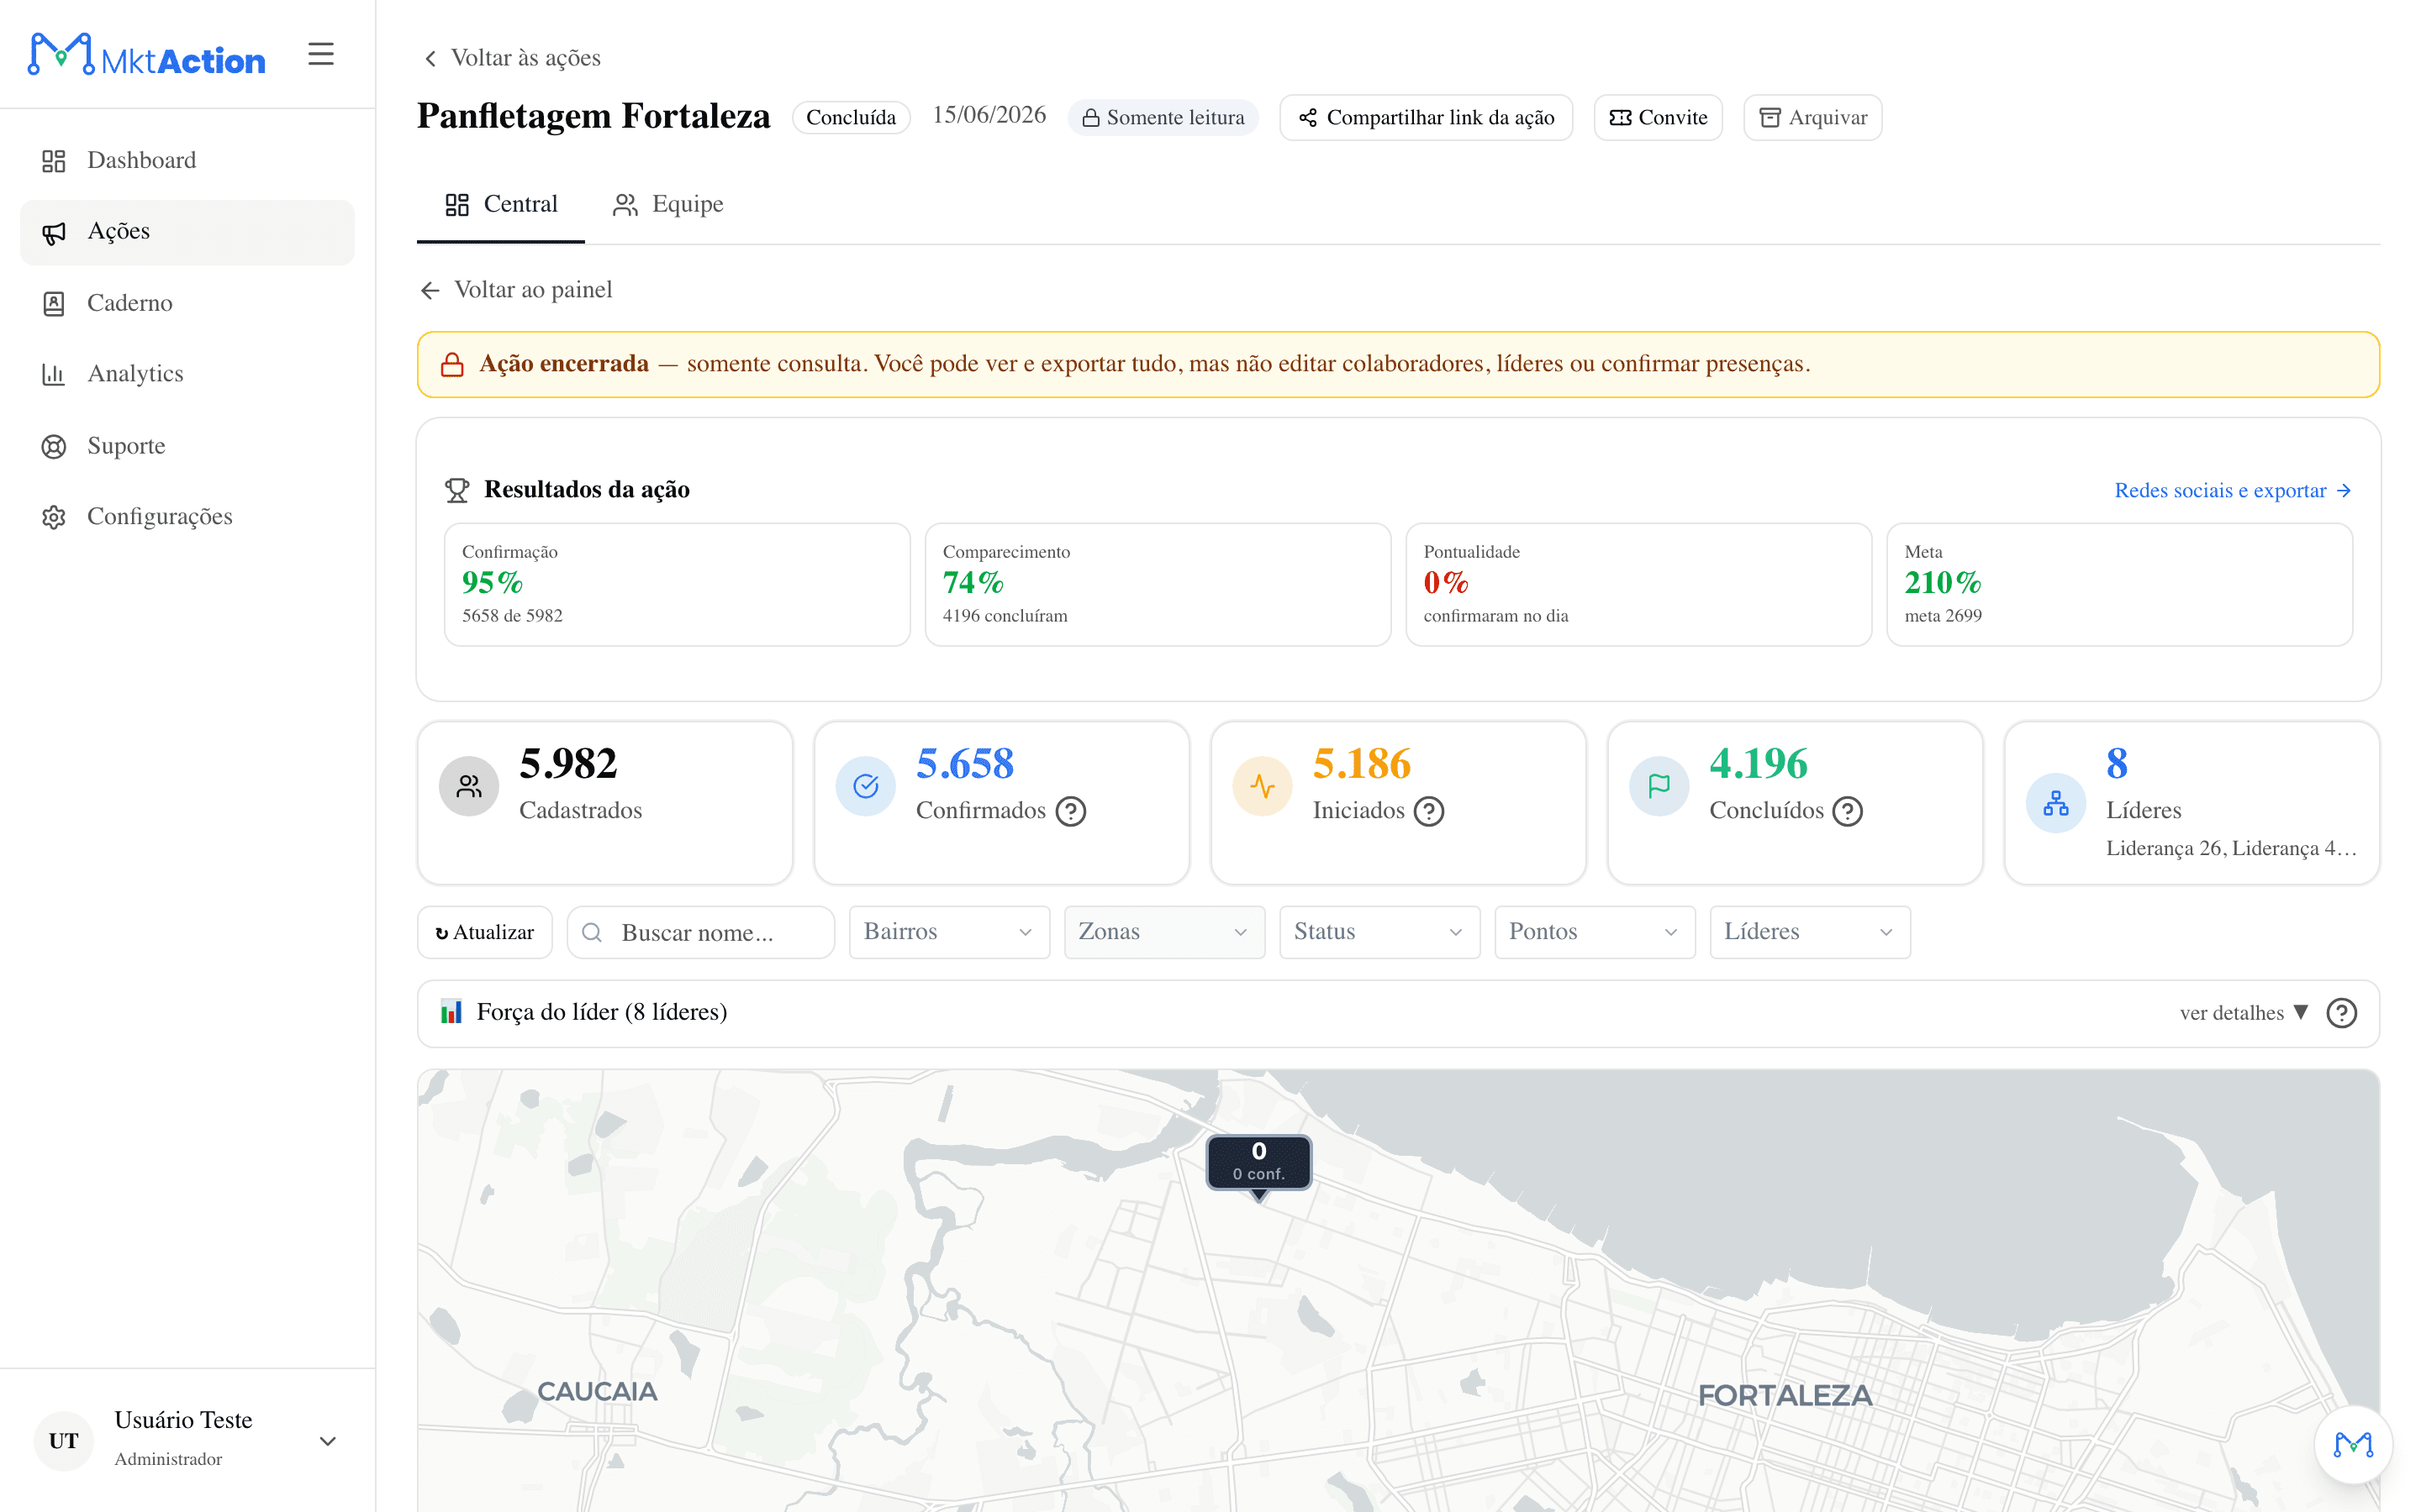Click the Somente leitura lock badge
The image size is (2421, 1512).
(x=1163, y=117)
